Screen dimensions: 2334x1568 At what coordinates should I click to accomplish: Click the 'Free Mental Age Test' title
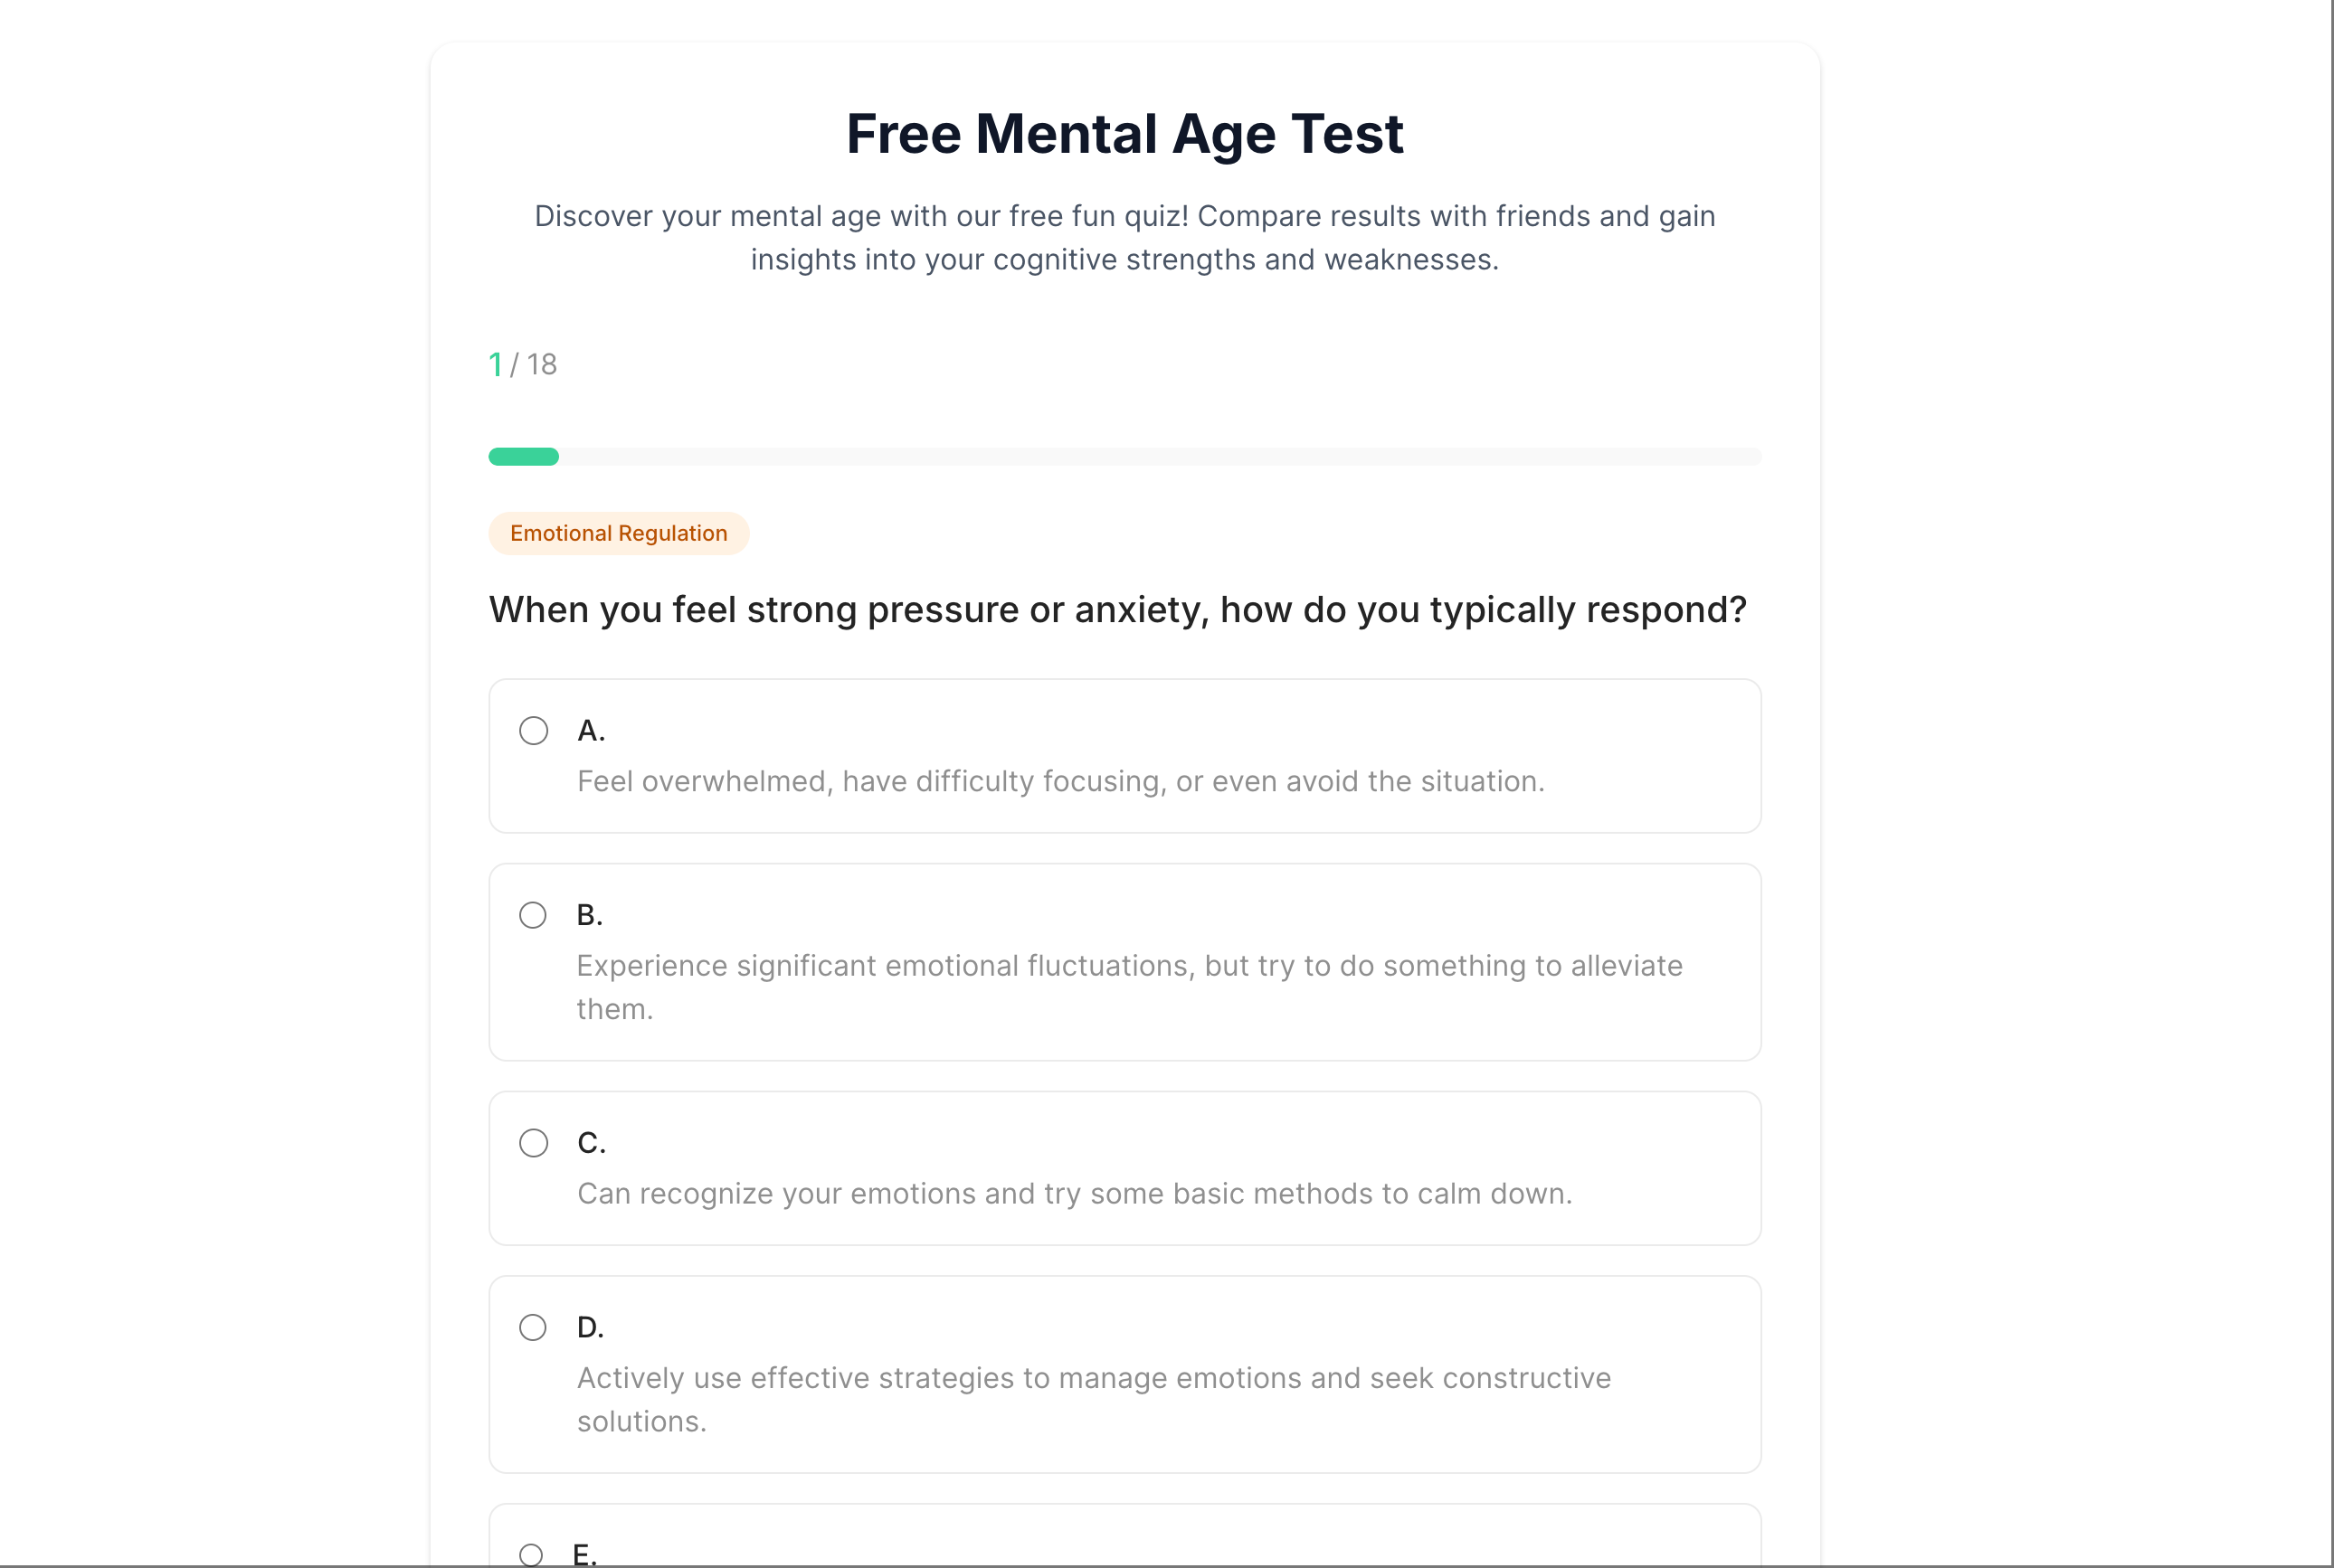[x=1124, y=133]
